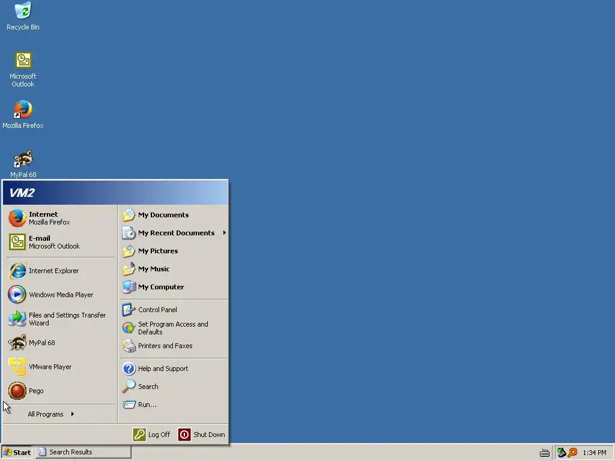Screen dimensions: 615x461
Task: Click Set Program Access and Defaults label
Action: tap(173, 328)
